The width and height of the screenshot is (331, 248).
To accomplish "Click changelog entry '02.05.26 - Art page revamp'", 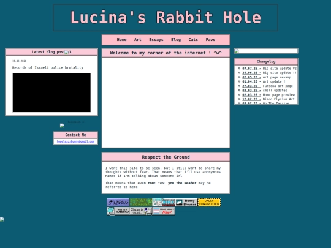I will point(267,77).
